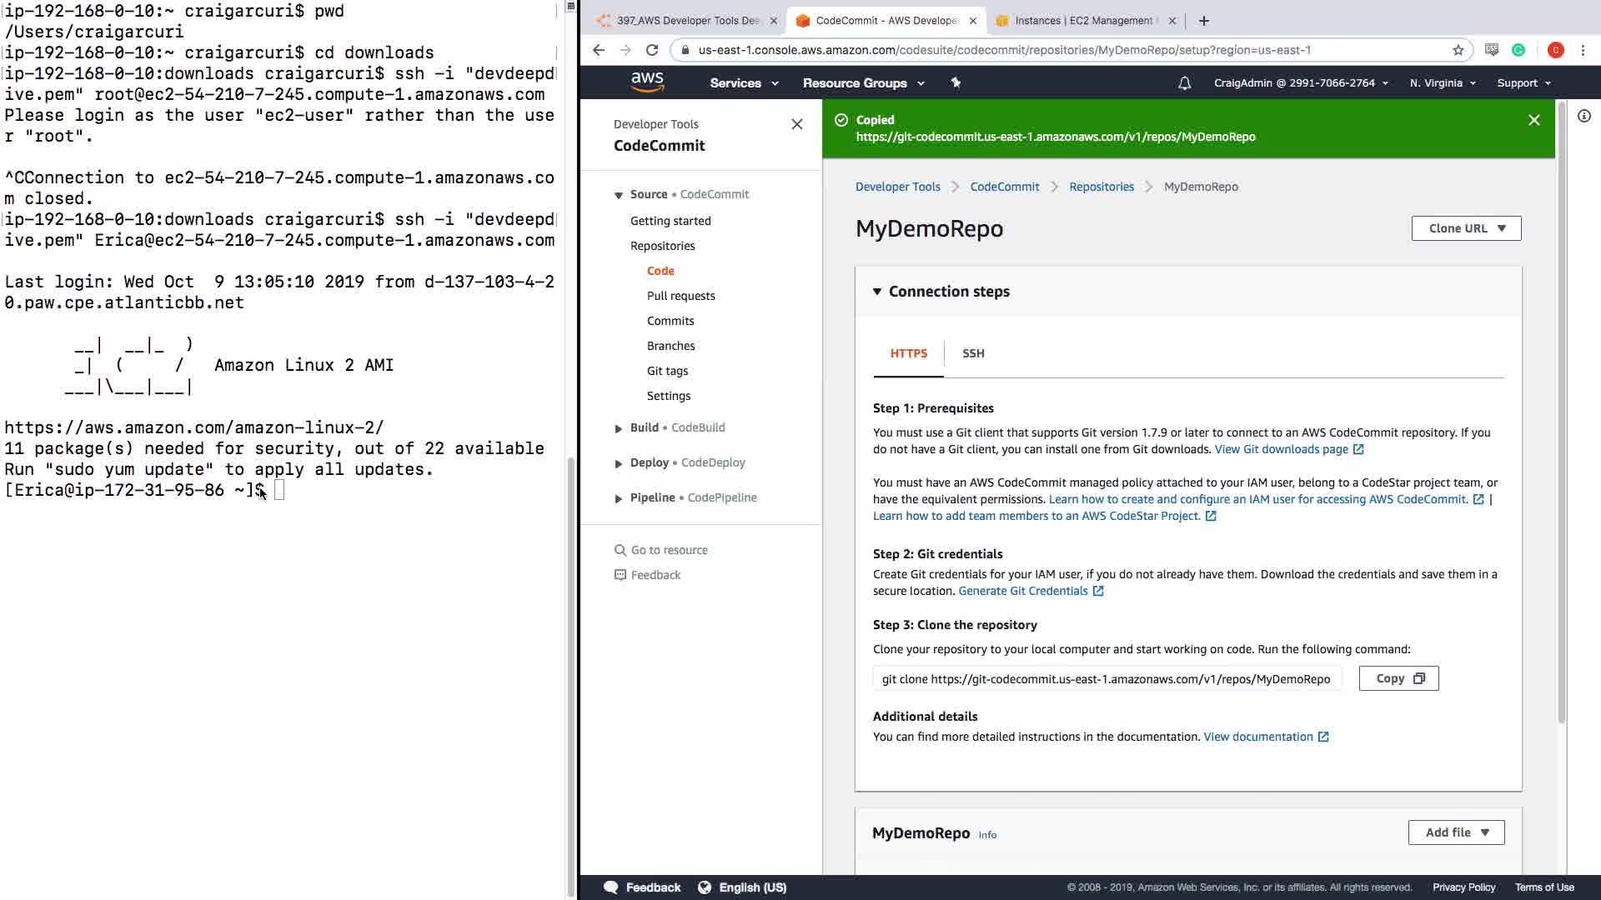Dismiss the green Copied notification banner

1533,120
